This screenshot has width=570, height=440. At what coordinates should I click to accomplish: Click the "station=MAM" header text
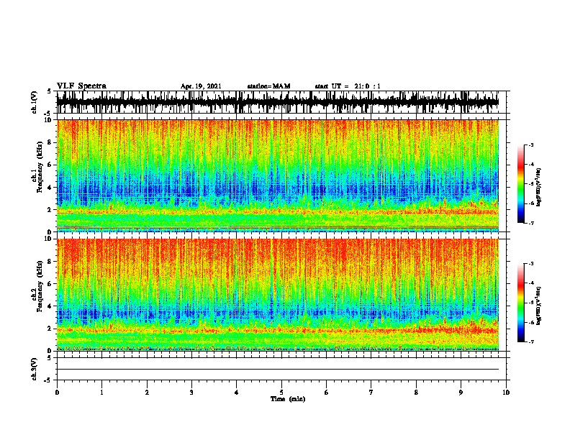coord(268,86)
